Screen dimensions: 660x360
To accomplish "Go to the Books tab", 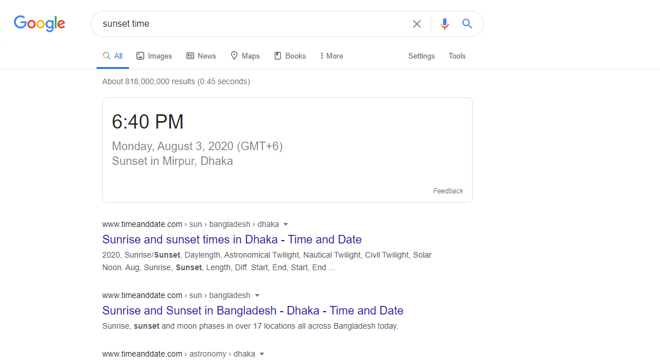I will click(290, 56).
